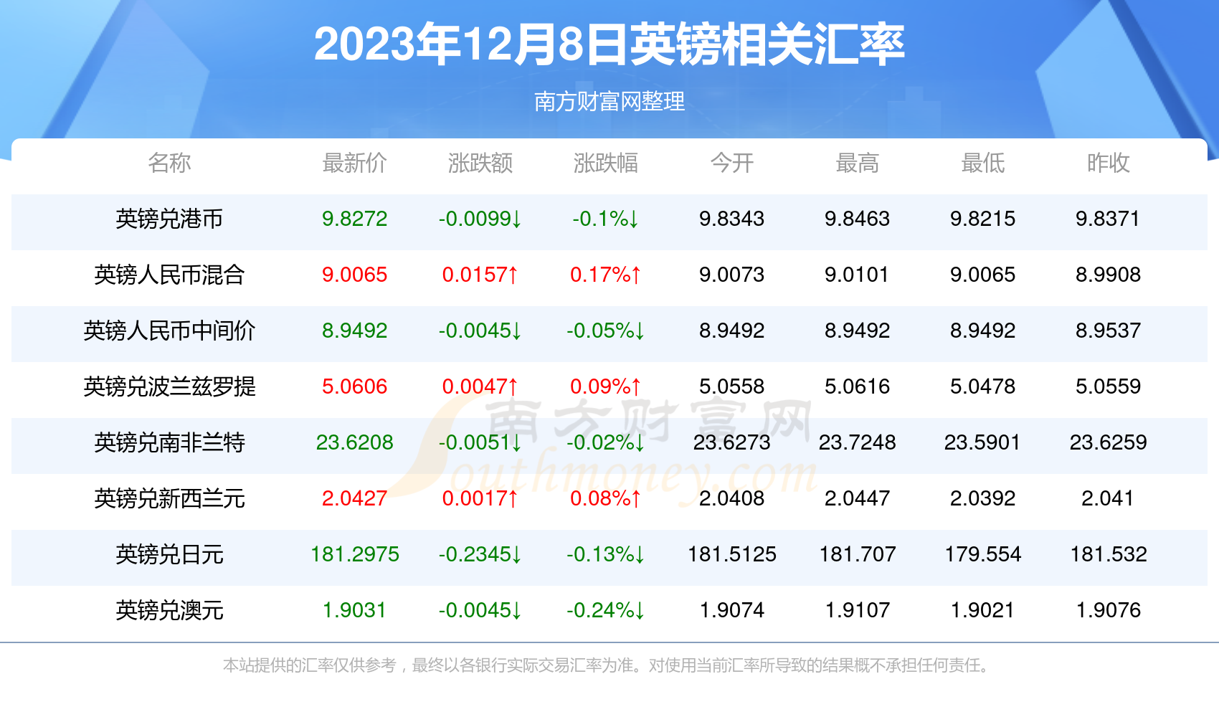Click percentage 0.17%↑
Image resolution: width=1219 pixels, height=717 pixels.
tap(605, 275)
